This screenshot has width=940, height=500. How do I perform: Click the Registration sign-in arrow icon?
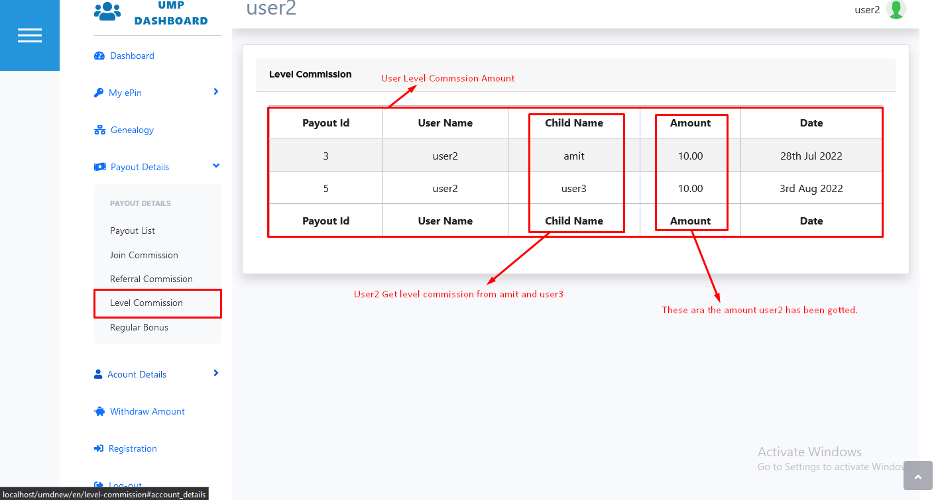click(x=99, y=449)
